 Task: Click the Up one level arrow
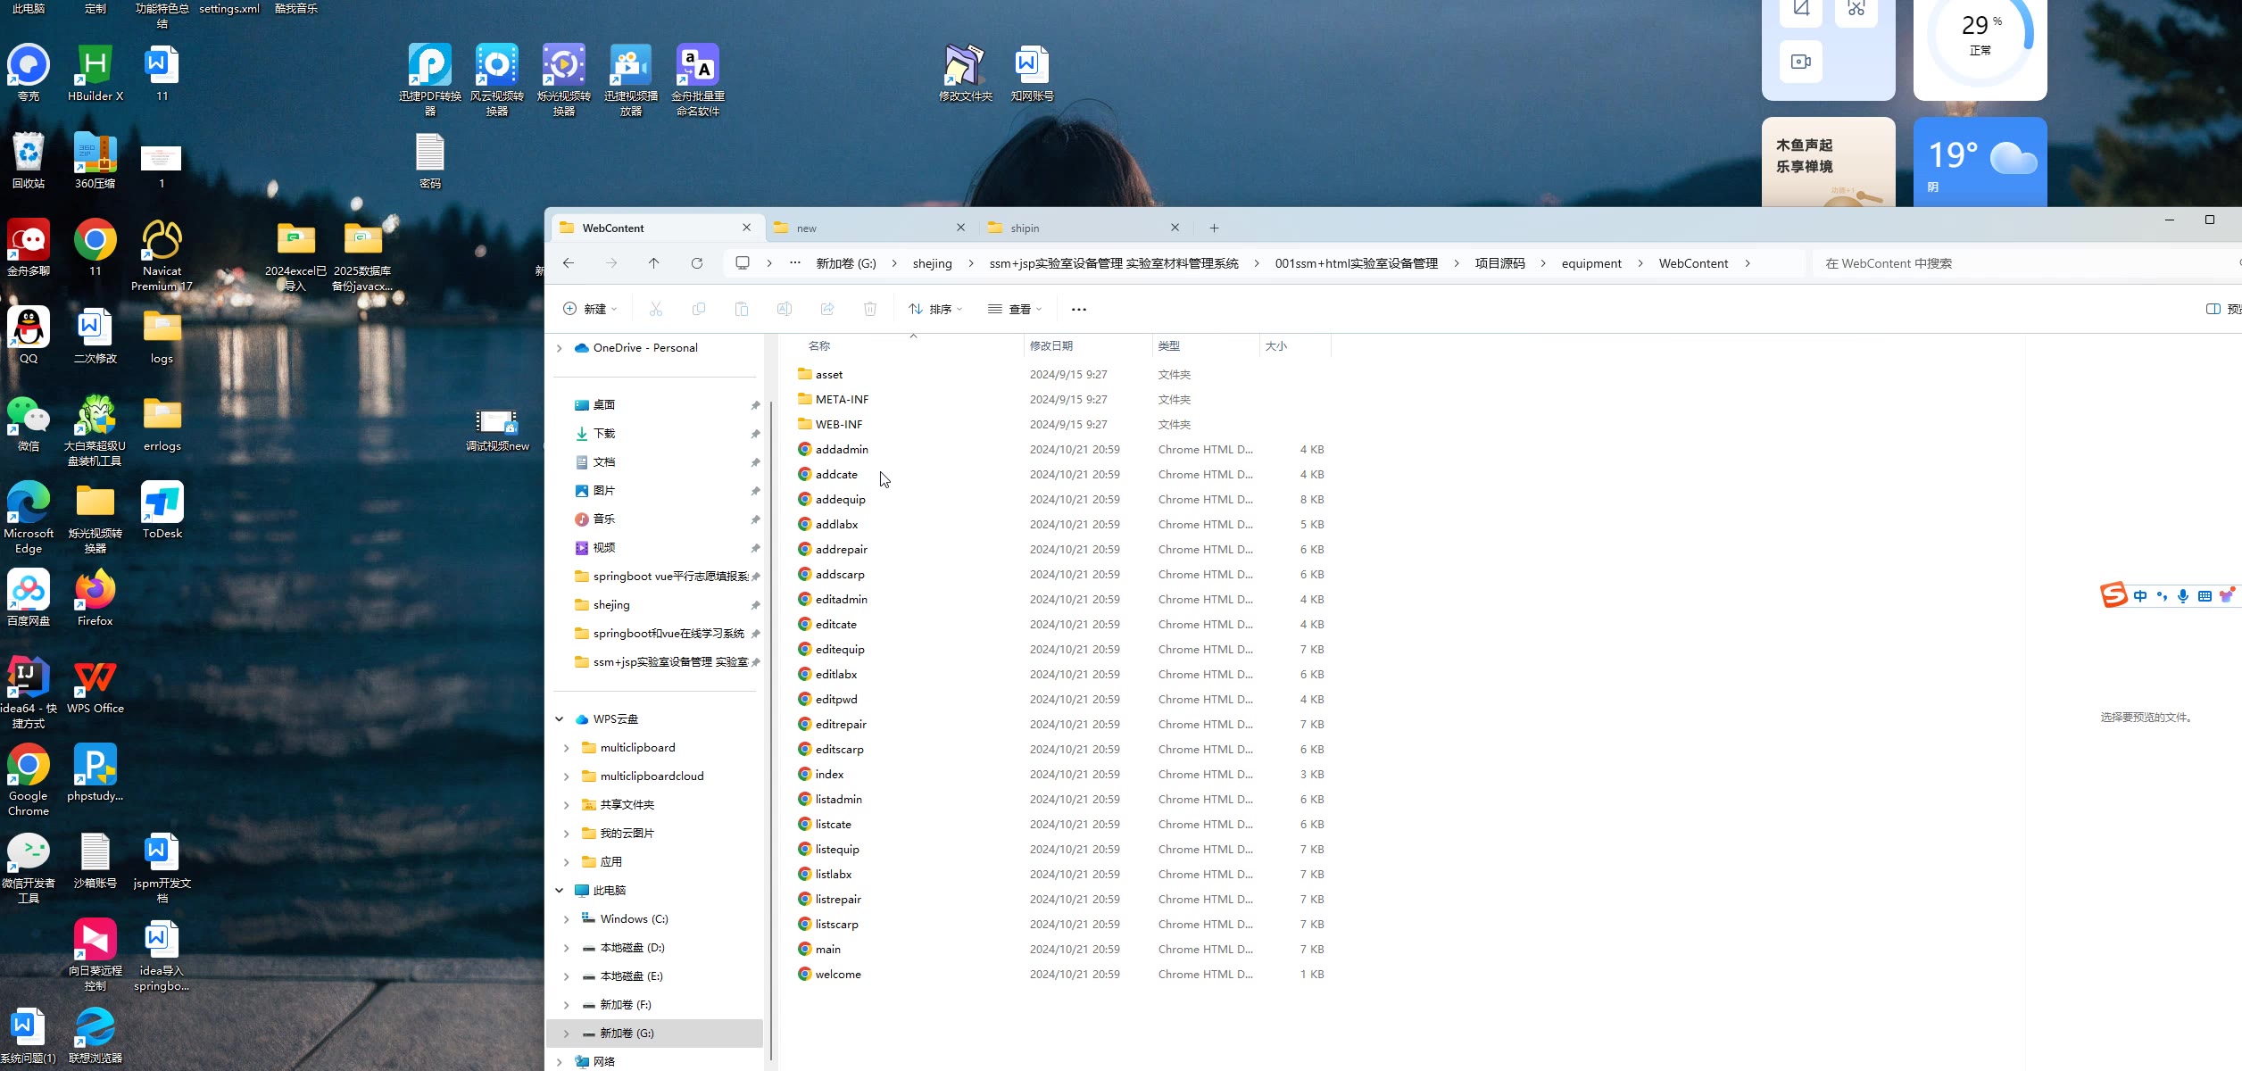coord(653,263)
